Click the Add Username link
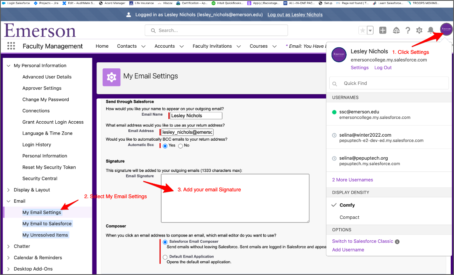Image resolution: width=454 pixels, height=275 pixels. (x=348, y=250)
